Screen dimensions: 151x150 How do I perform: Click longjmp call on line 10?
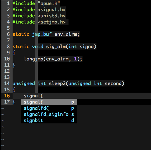[34, 59]
